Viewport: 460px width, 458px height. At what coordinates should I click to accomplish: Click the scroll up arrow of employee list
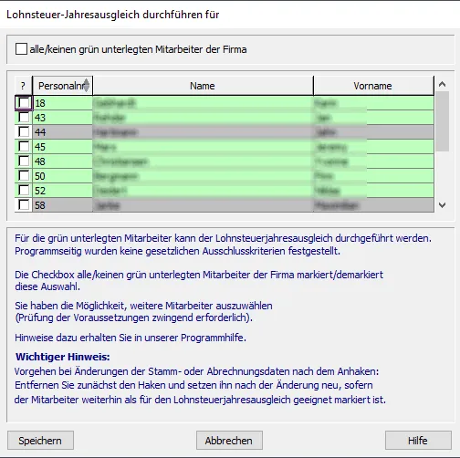[x=443, y=84]
